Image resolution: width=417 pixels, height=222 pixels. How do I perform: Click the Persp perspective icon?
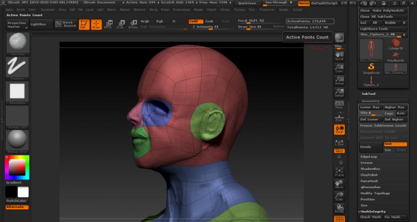tap(339, 104)
